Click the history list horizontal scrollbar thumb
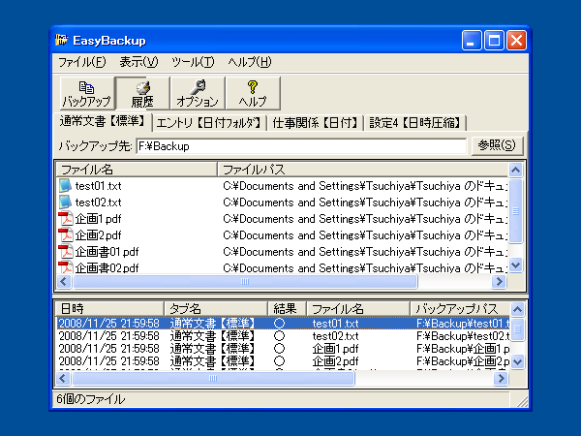This screenshot has width=581, height=436. [213, 378]
